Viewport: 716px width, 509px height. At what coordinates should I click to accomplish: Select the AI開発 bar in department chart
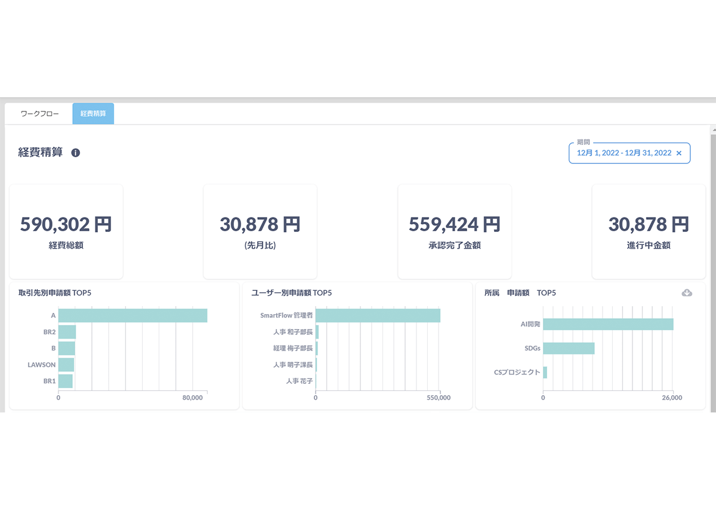pos(608,324)
